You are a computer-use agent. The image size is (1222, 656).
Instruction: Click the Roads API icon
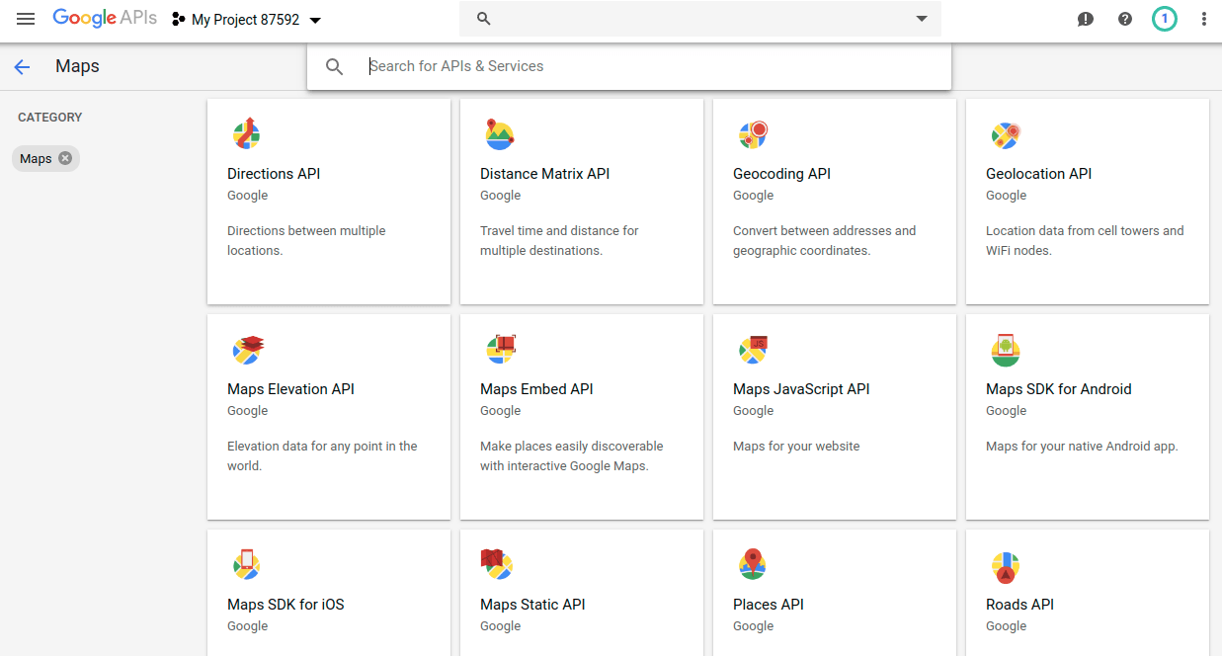tap(1006, 566)
